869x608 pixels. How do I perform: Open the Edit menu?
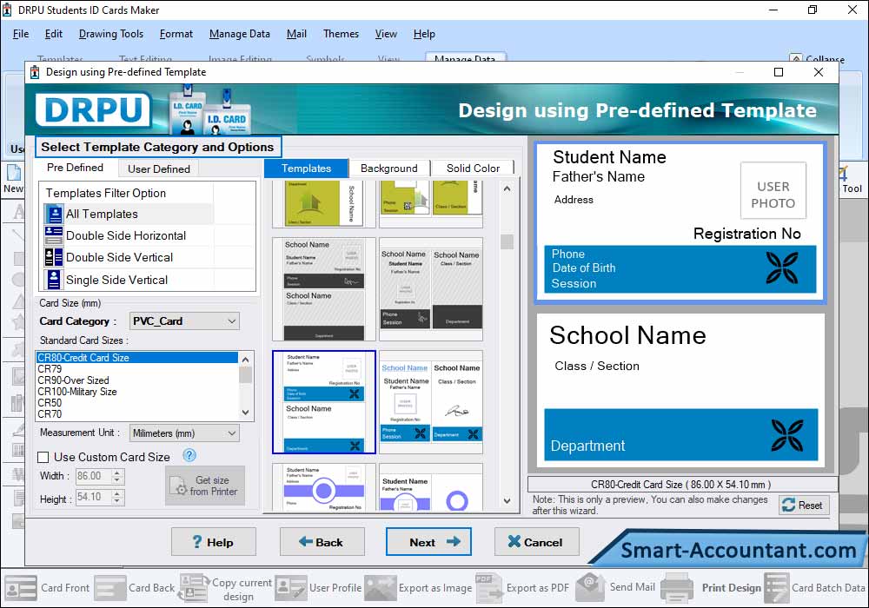pyautogui.click(x=53, y=34)
